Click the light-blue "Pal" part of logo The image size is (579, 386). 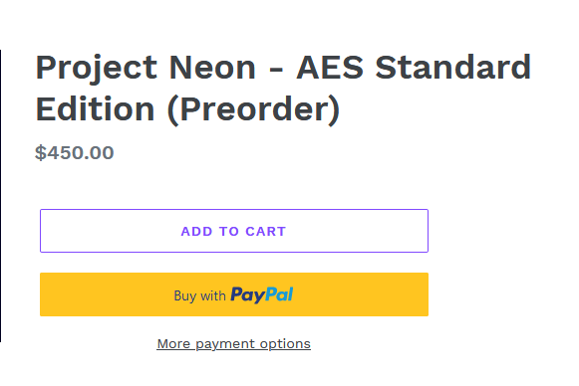pyautogui.click(x=279, y=294)
